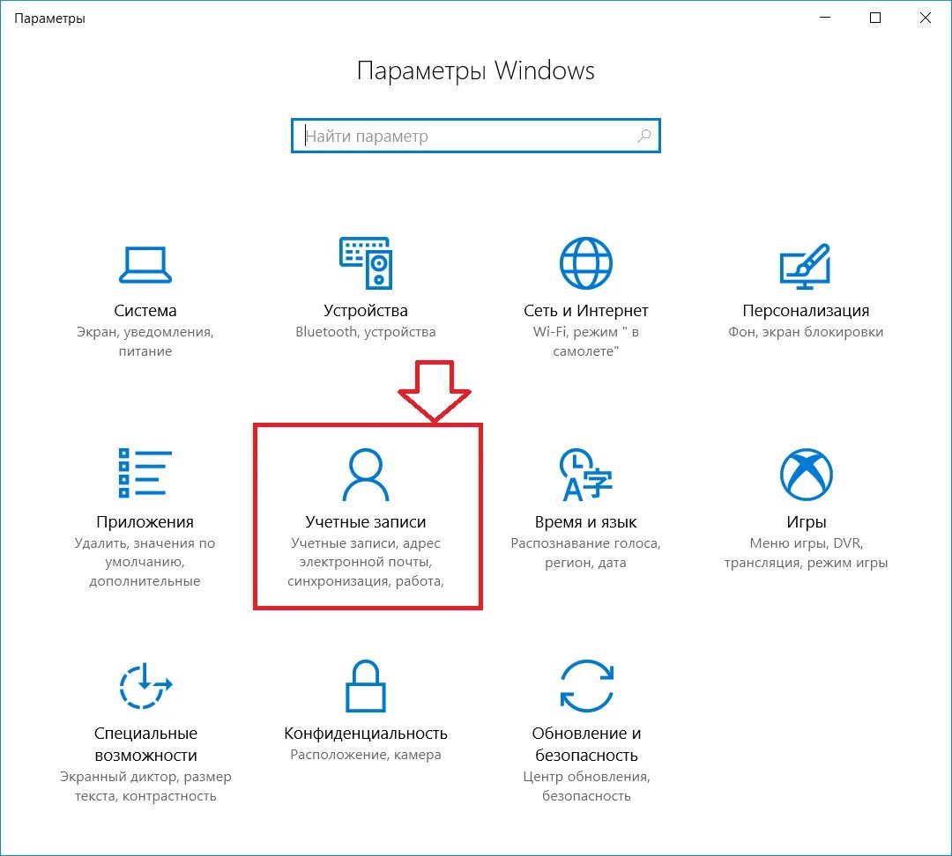This screenshot has width=952, height=856.
Task: Open the Игры Xbox icon
Action: click(x=806, y=475)
